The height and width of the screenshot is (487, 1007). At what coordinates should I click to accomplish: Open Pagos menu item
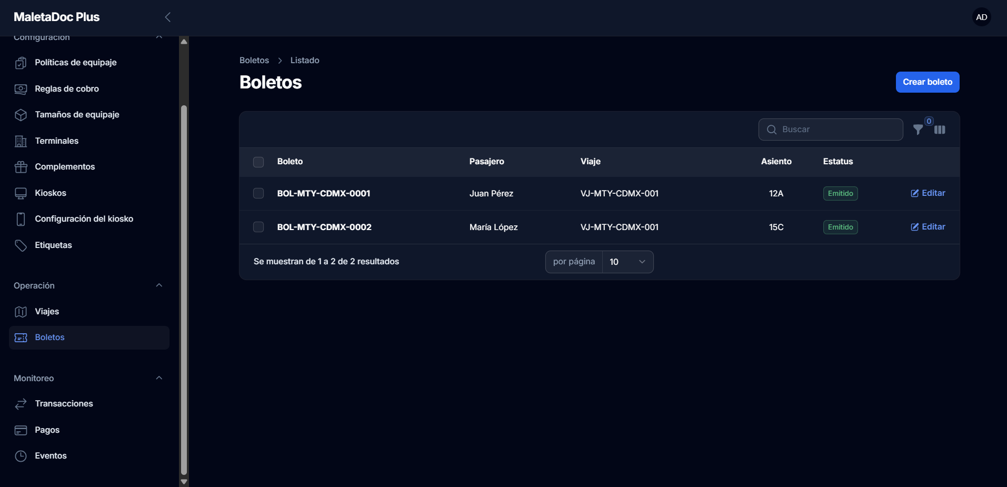click(89, 430)
